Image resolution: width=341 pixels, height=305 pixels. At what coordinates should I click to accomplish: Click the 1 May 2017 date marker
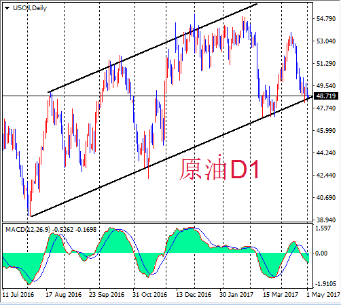click(323, 295)
